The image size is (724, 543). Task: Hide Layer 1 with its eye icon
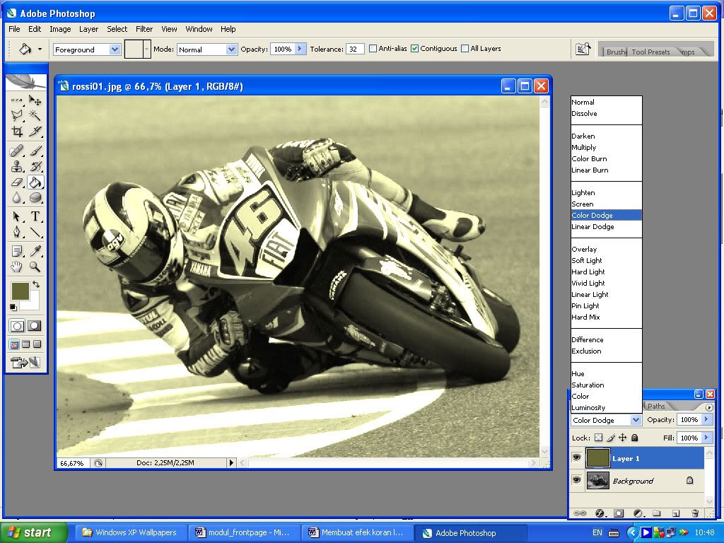click(576, 457)
